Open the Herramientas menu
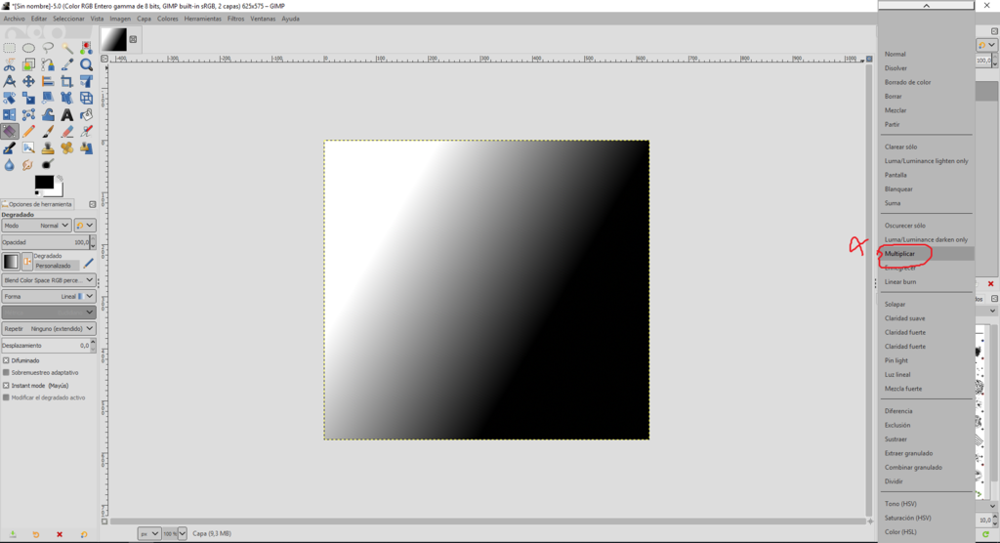 coord(203,19)
